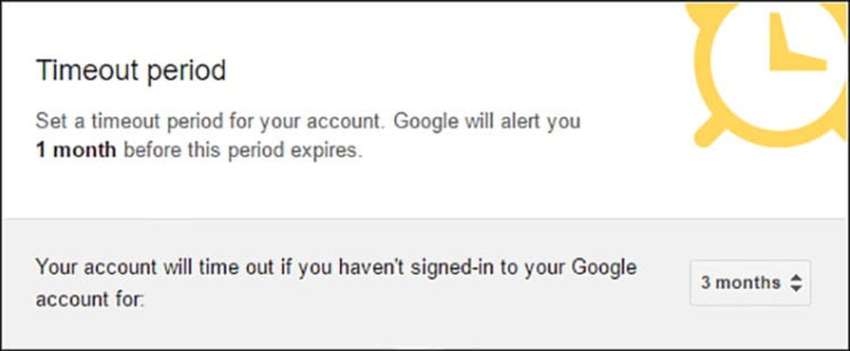Image resolution: width=850 pixels, height=351 pixels.
Task: Click the "account for:" text
Action: click(x=90, y=299)
